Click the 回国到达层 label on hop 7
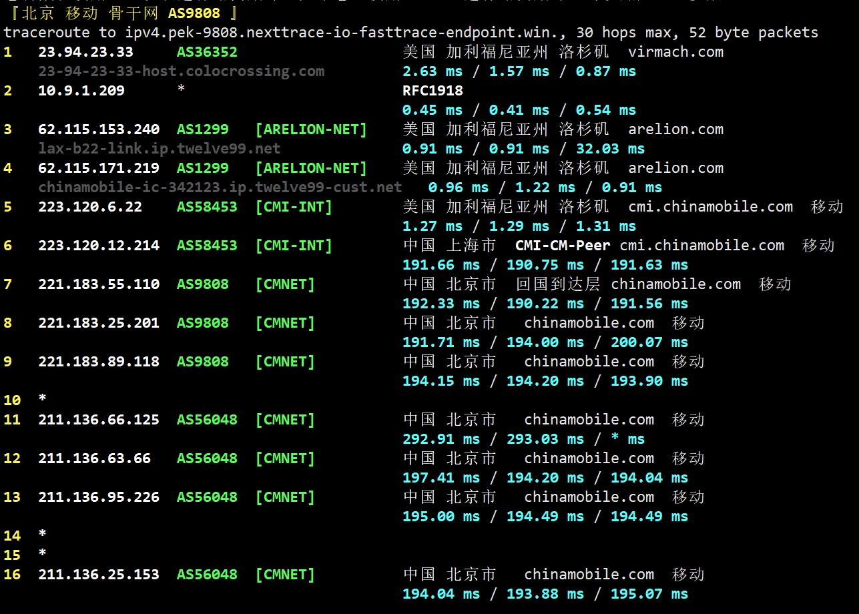The image size is (859, 614). tap(558, 284)
